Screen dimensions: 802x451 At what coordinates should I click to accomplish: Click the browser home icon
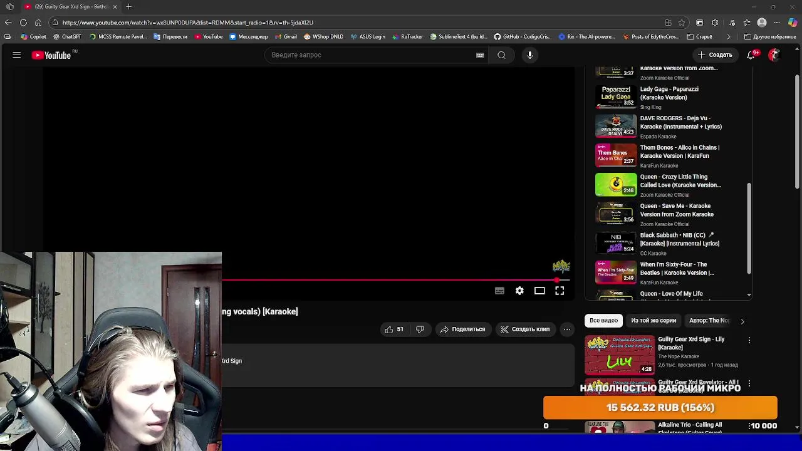click(38, 23)
